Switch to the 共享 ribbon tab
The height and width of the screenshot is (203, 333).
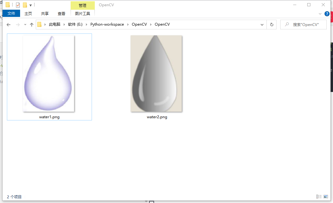(x=45, y=13)
